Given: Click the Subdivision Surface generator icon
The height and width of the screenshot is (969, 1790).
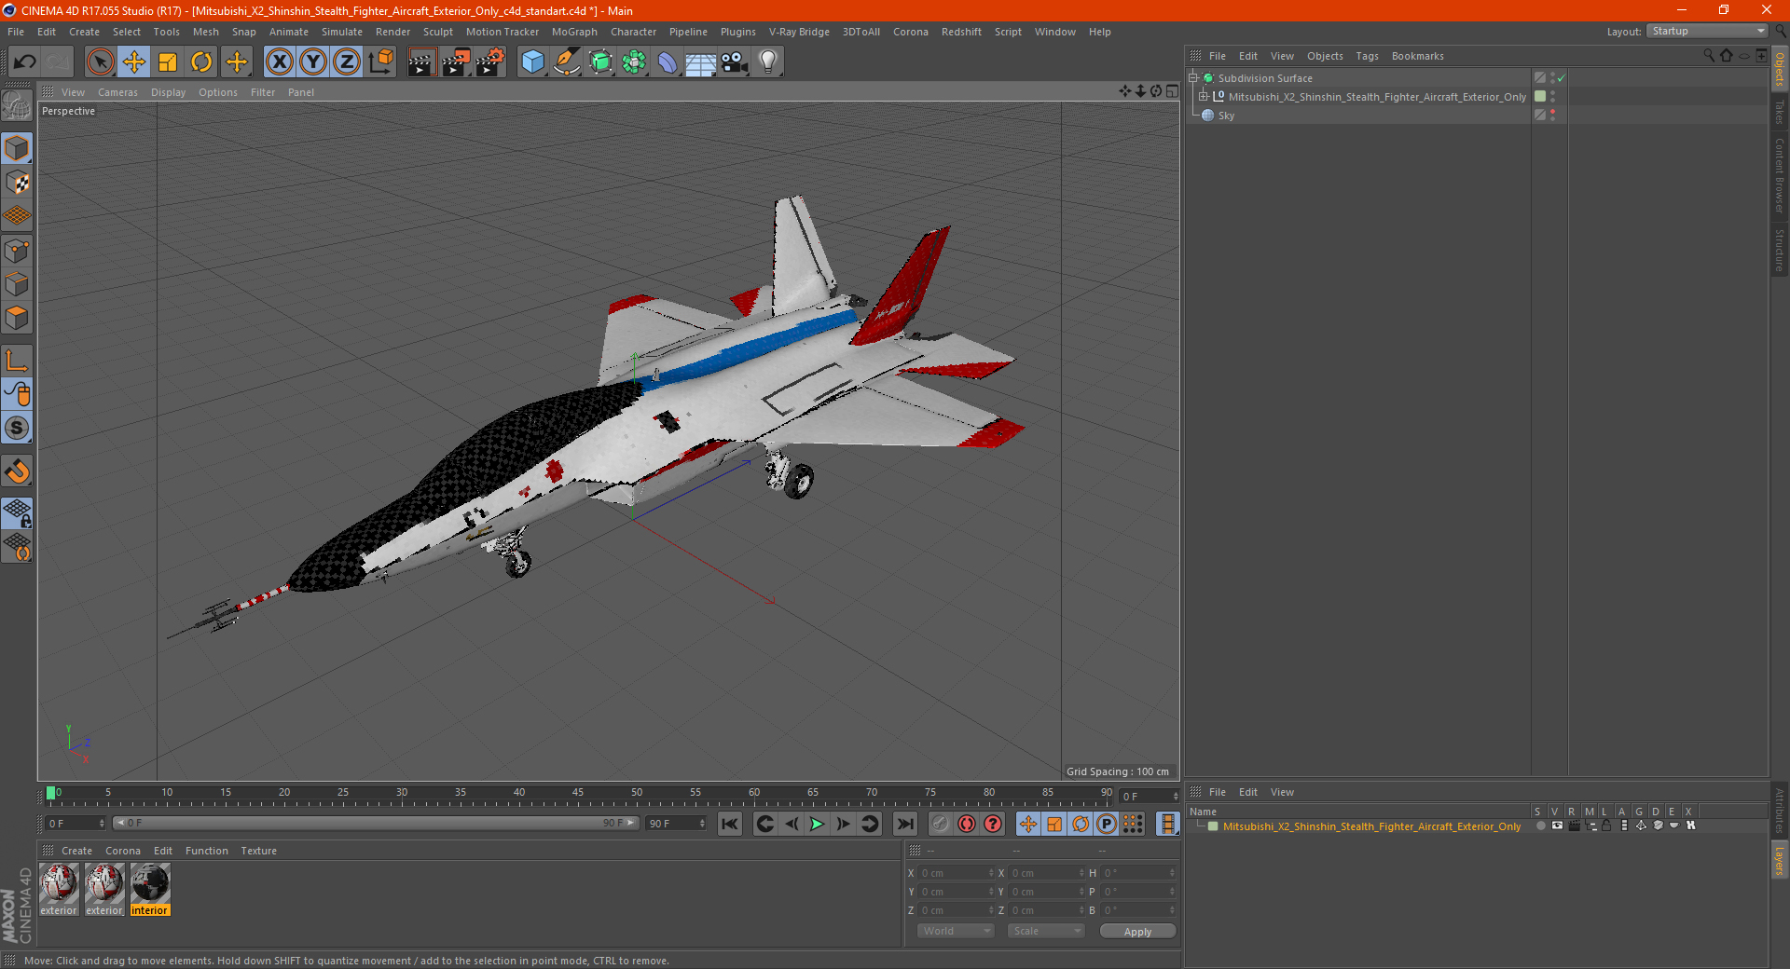Looking at the screenshot, I should 600,62.
